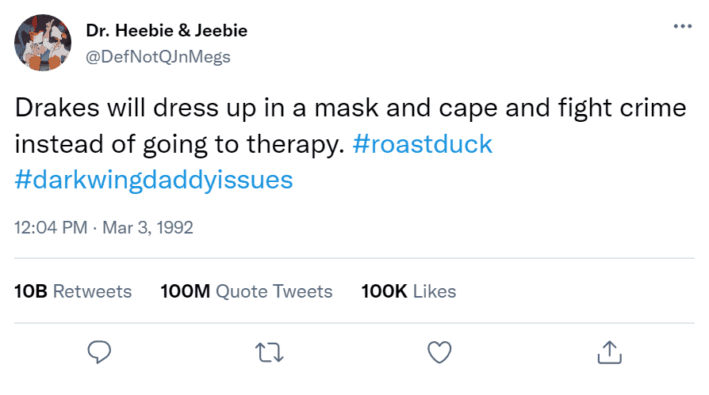This screenshot has height=395, width=709.
Task: Show the Quote Tweets list
Action: (274, 291)
